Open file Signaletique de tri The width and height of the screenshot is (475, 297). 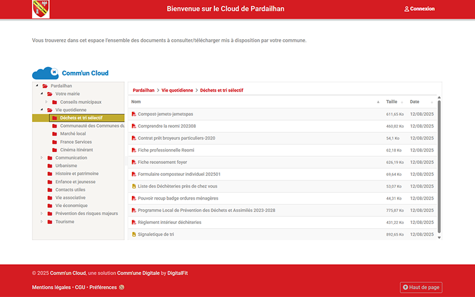(156, 234)
